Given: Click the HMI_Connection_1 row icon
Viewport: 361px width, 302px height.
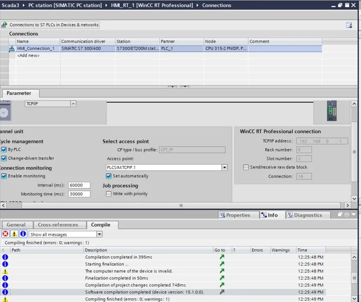Looking at the screenshot, I should (12, 49).
